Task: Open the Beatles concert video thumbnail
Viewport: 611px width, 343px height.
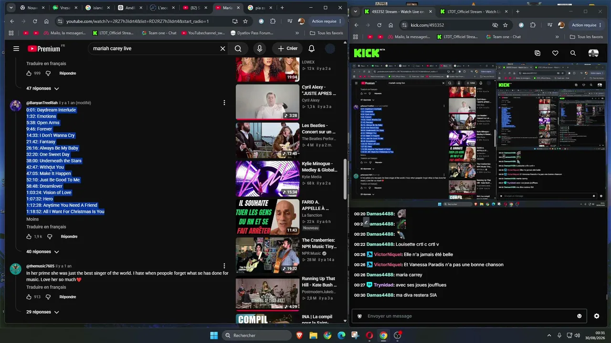Action: tap(267, 140)
